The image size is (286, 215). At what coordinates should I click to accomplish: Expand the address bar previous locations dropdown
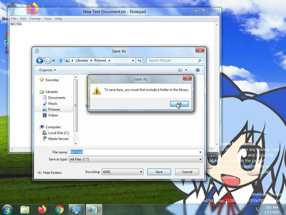133,61
